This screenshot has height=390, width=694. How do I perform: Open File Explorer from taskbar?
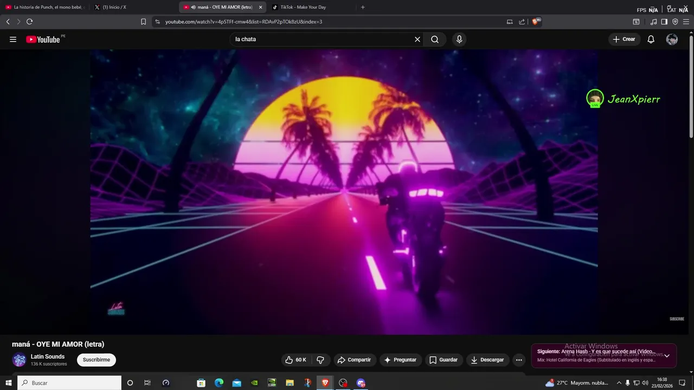click(x=290, y=383)
